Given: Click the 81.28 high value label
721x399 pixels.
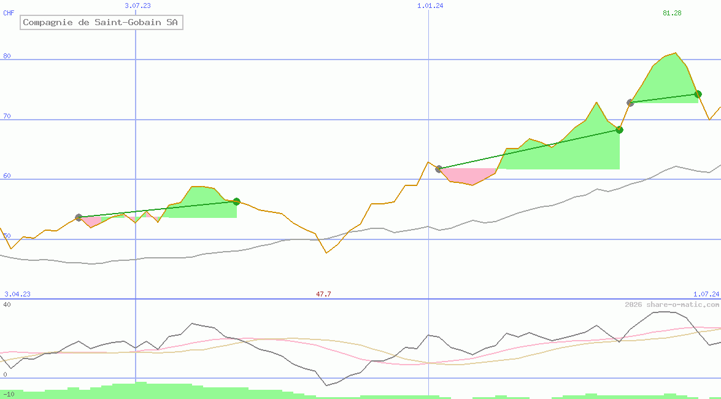Looking at the screenshot, I should 672,13.
